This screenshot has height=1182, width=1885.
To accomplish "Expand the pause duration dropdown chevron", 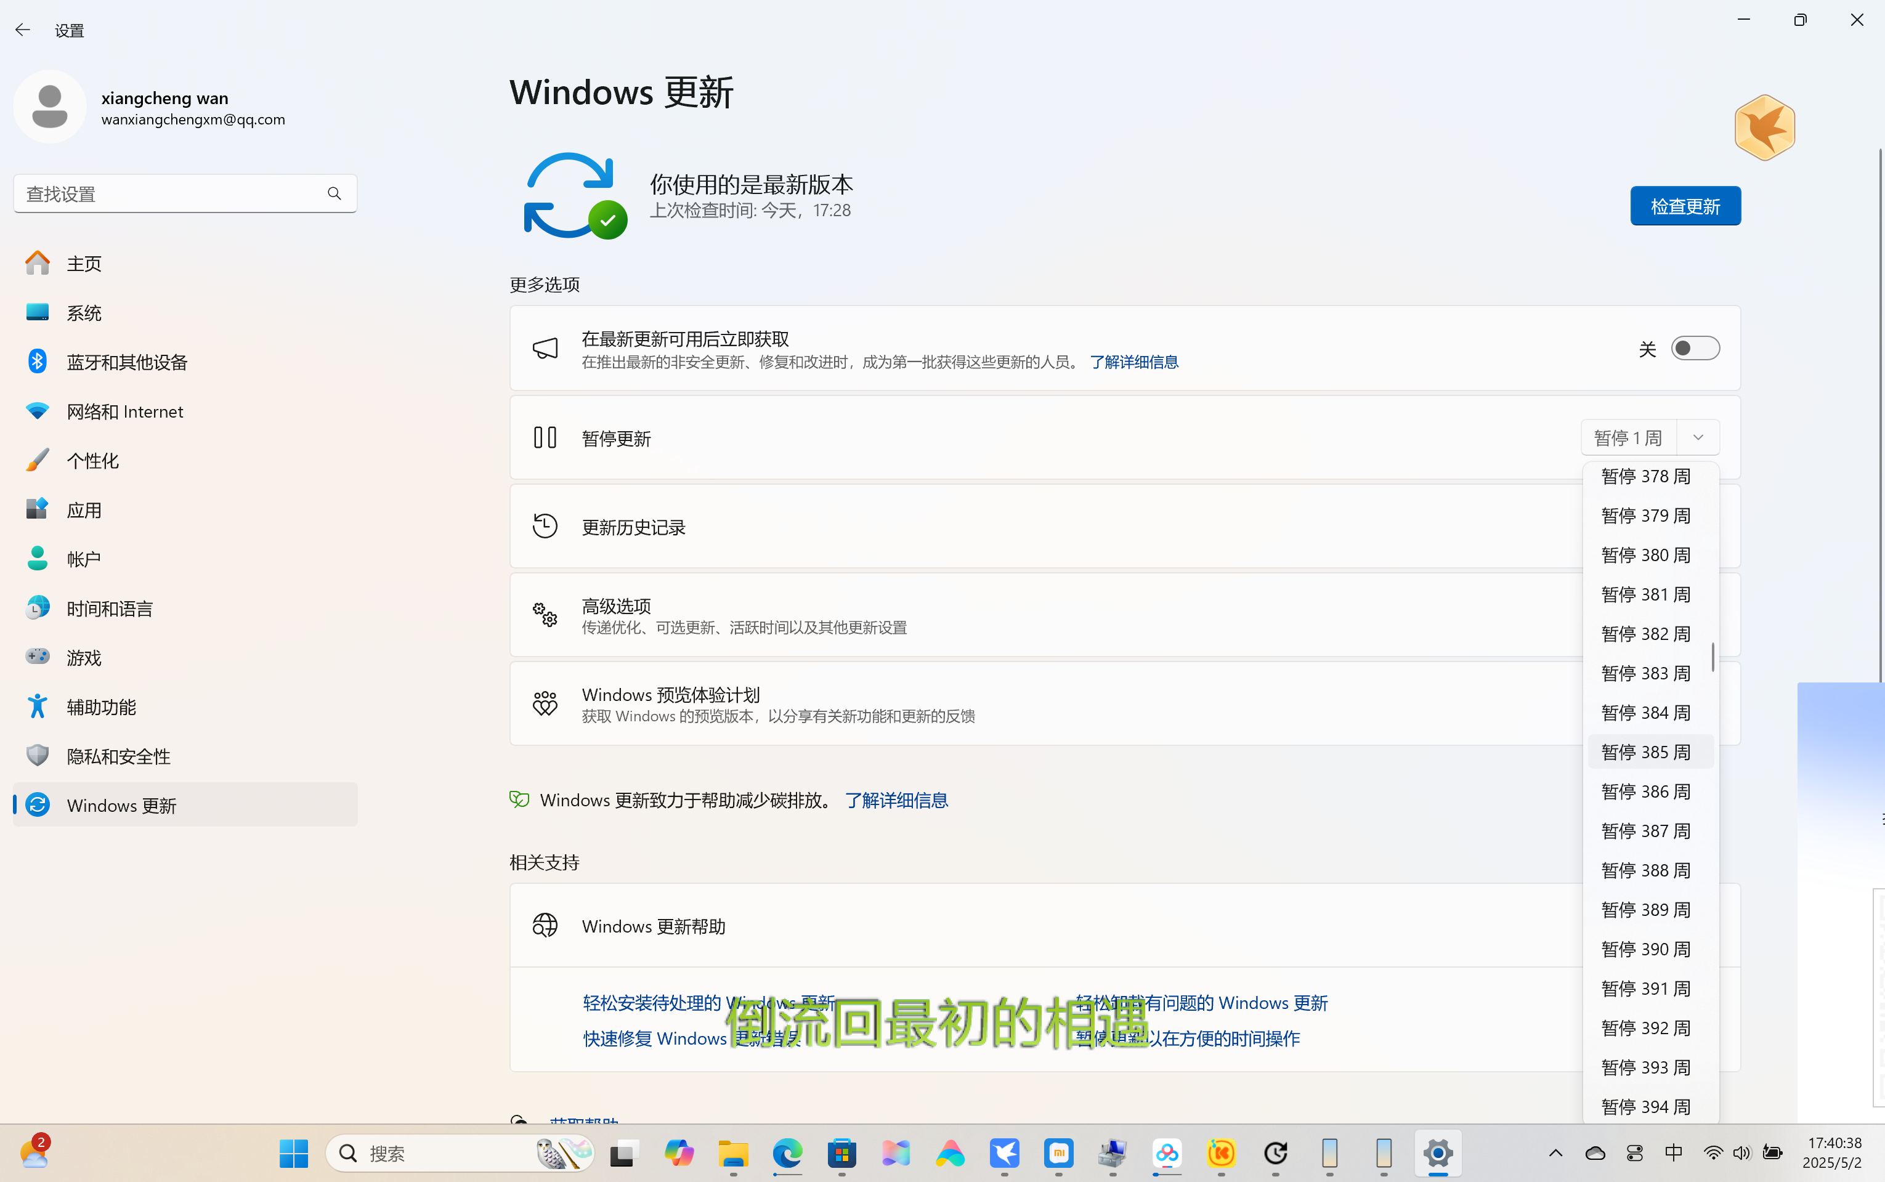I will [1697, 438].
